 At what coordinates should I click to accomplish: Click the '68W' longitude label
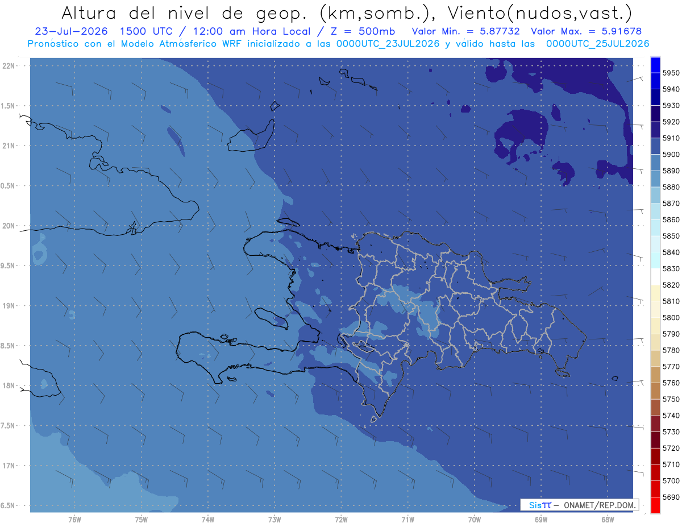coord(608,520)
